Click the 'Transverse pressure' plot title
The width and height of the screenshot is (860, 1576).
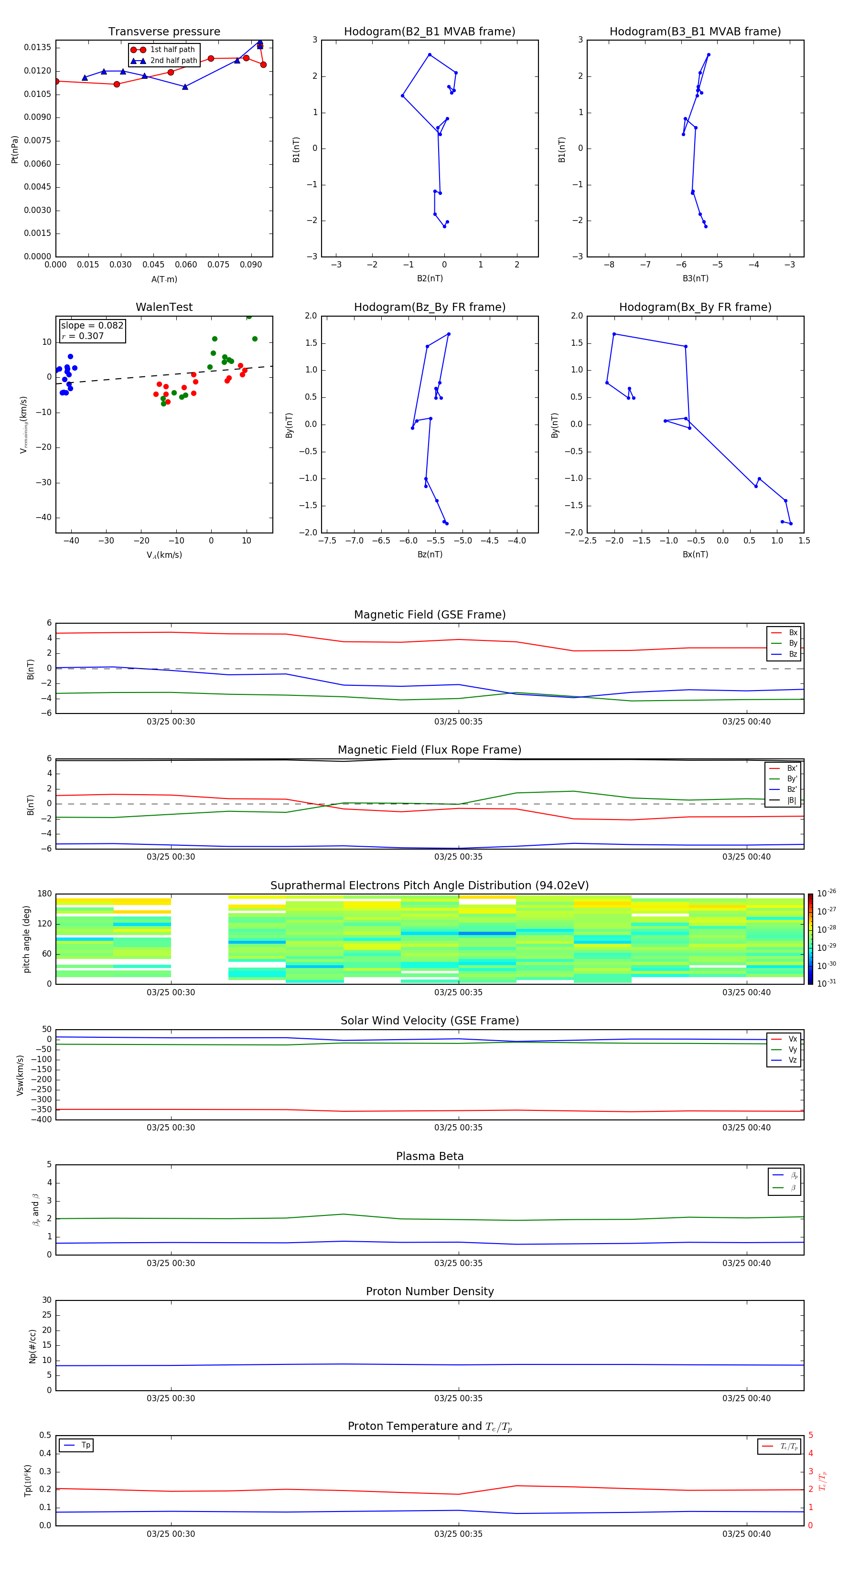point(164,31)
